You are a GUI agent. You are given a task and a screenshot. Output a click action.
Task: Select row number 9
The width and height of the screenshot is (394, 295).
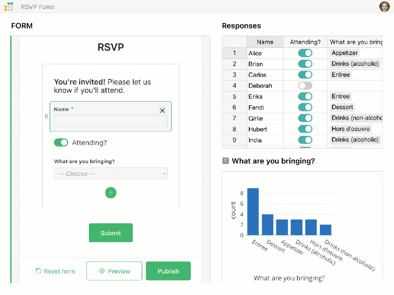tap(235, 140)
